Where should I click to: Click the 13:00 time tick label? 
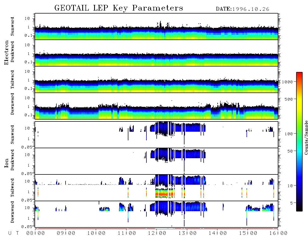coord(187,233)
